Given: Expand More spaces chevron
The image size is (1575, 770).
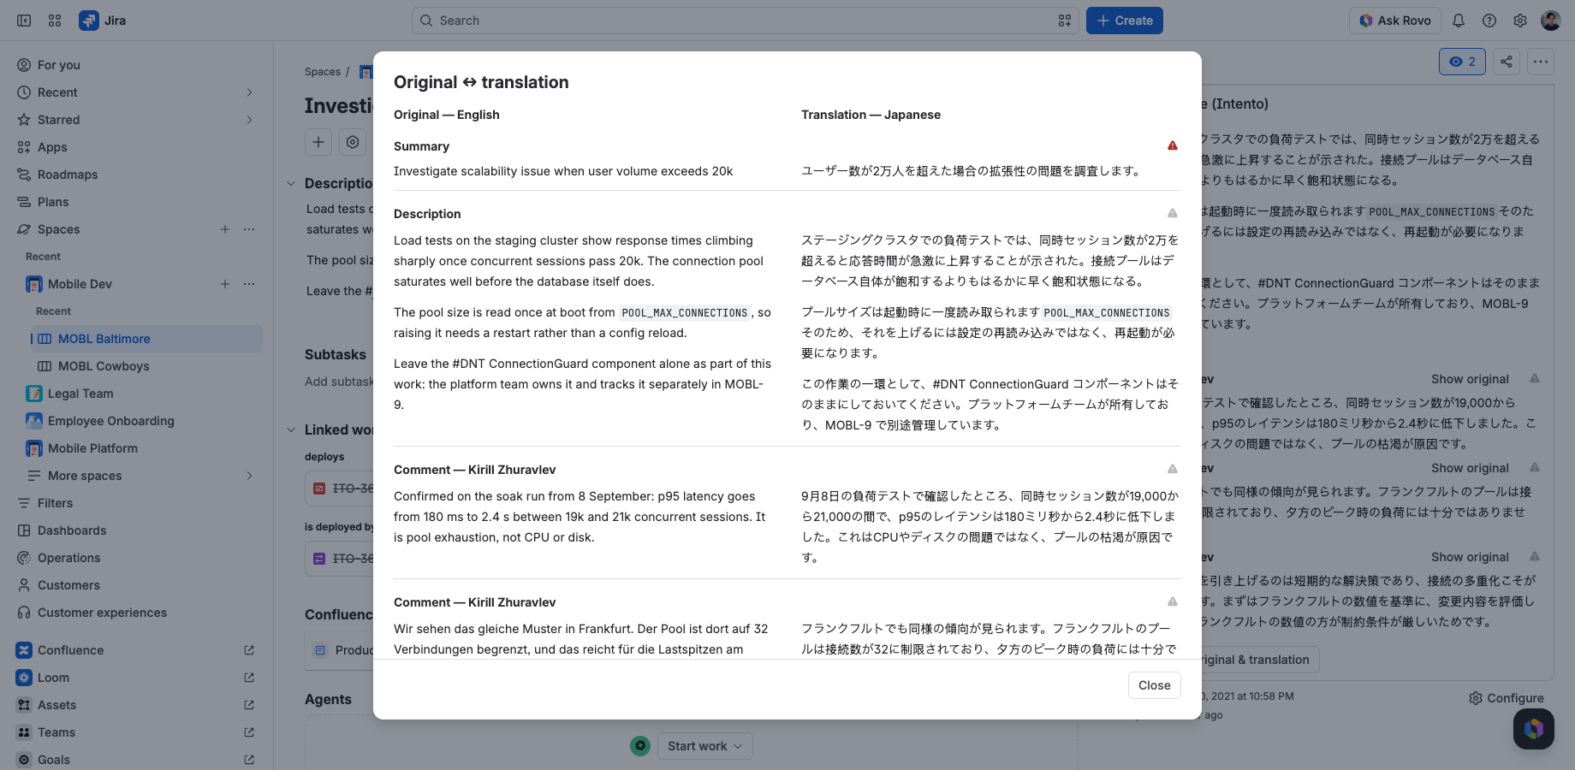Looking at the screenshot, I should (x=249, y=476).
